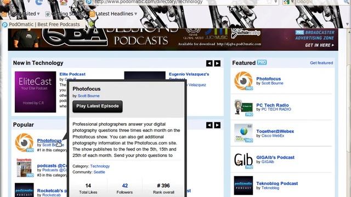
Task: Open the GIGAlb author link
Action: point(268,162)
